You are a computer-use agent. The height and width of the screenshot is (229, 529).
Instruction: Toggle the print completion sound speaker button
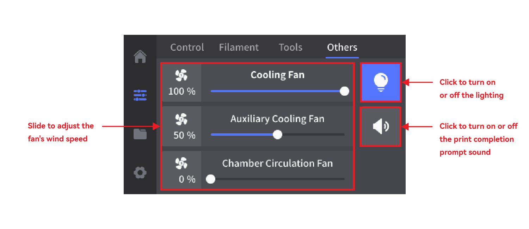tap(381, 127)
